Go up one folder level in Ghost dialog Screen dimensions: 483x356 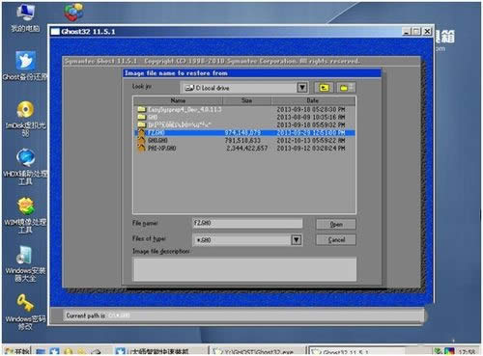(x=324, y=88)
